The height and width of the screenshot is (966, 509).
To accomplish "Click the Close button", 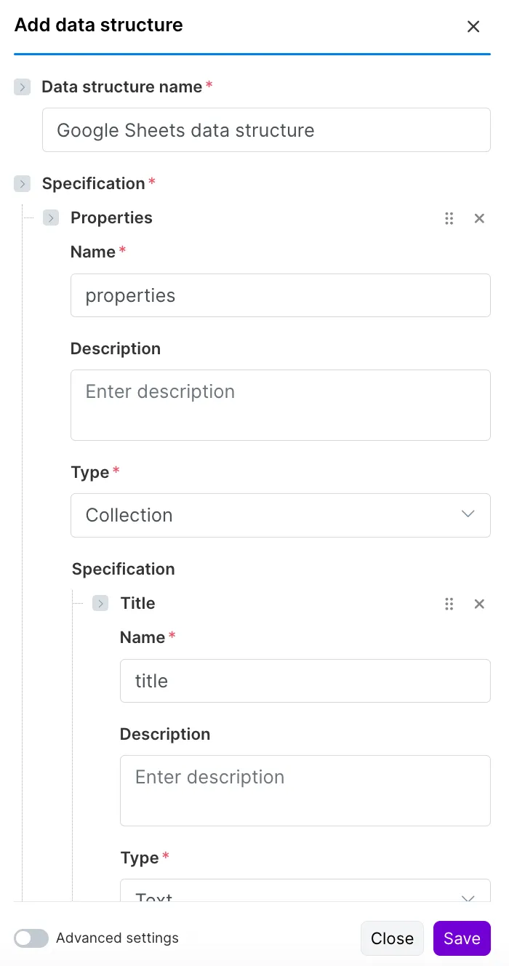I will click(x=392, y=938).
